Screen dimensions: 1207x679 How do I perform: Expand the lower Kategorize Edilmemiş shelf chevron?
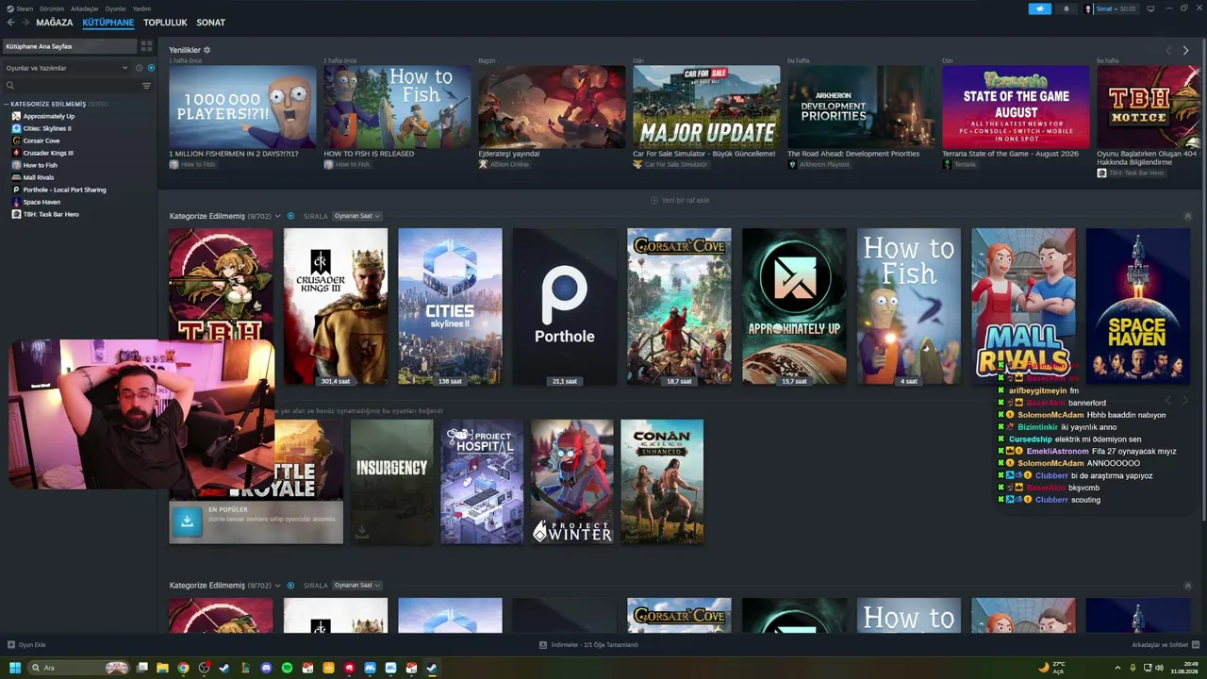[x=278, y=586]
